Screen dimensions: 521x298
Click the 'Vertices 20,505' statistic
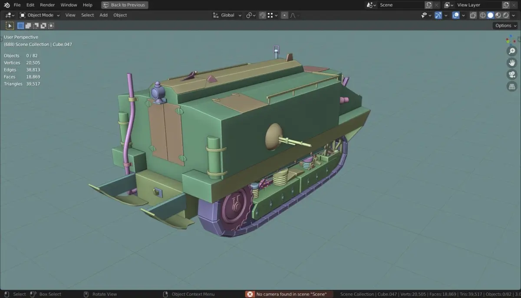(22, 63)
